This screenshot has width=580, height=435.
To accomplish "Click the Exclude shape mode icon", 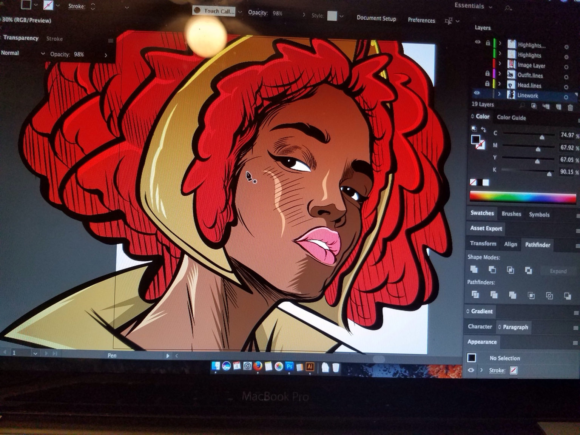I will (x=528, y=270).
